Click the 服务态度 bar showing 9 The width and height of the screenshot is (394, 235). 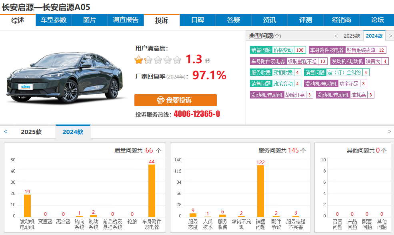point(193,215)
